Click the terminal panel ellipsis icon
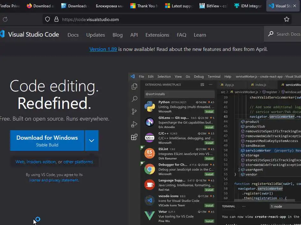The image size is (301, 225). tap(244, 207)
